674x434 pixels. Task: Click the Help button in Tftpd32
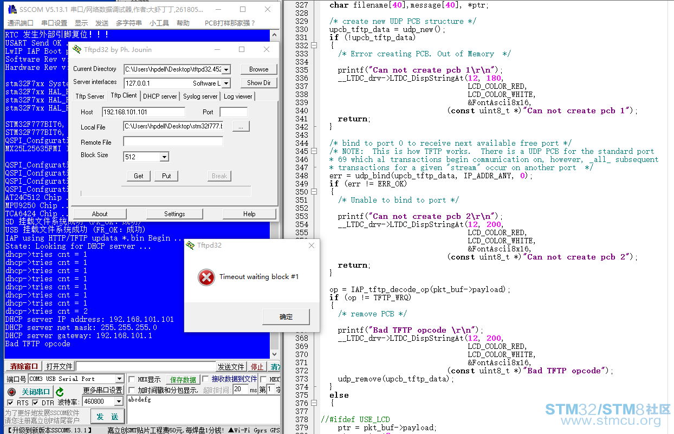pos(249,214)
